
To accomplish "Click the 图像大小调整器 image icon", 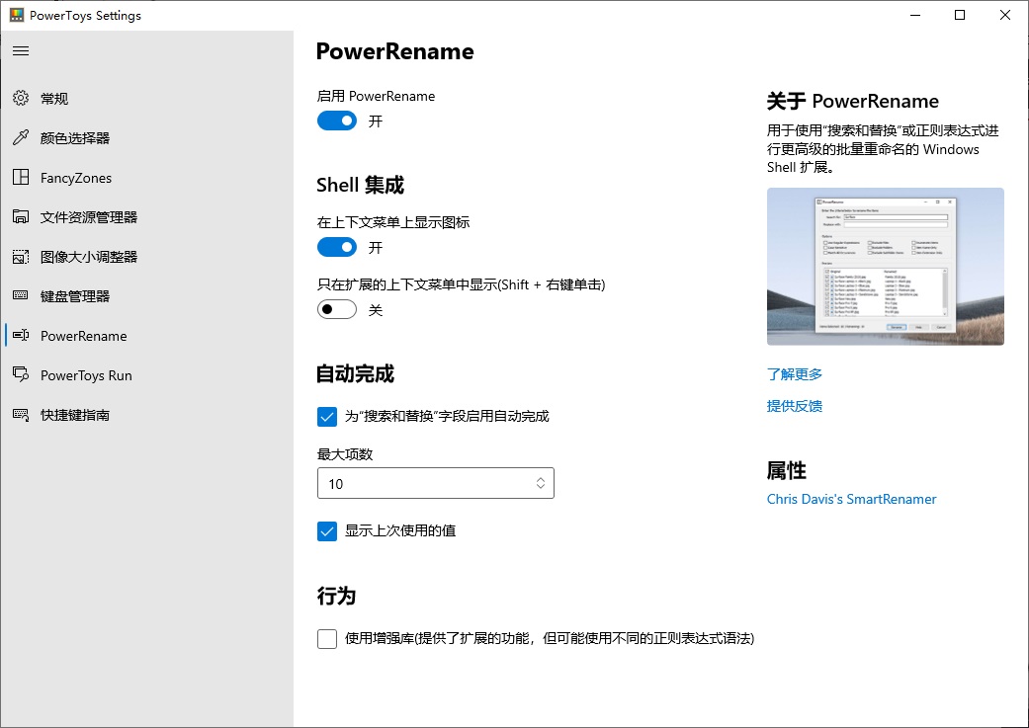I will [21, 257].
